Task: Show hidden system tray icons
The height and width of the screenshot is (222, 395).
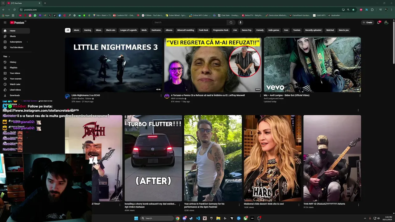Action: click(365, 218)
